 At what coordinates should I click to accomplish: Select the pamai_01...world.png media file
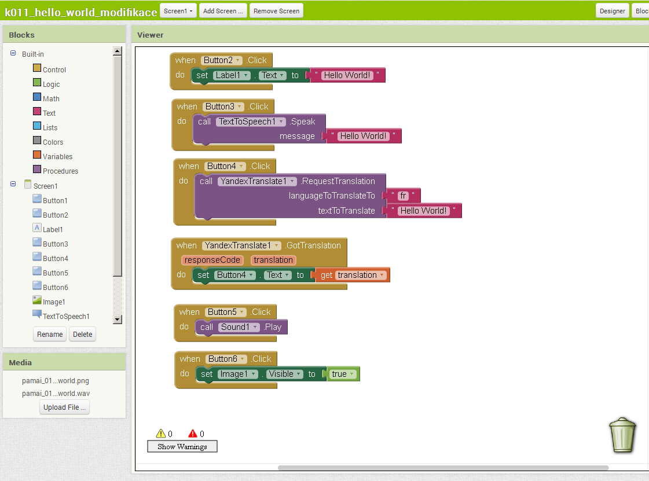point(56,381)
